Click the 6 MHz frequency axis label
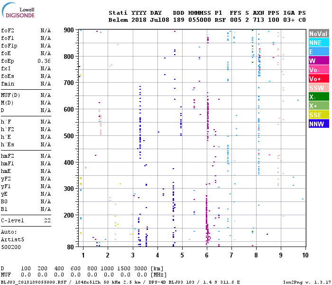Viewport: 332px width, 285px height. point(207,255)
